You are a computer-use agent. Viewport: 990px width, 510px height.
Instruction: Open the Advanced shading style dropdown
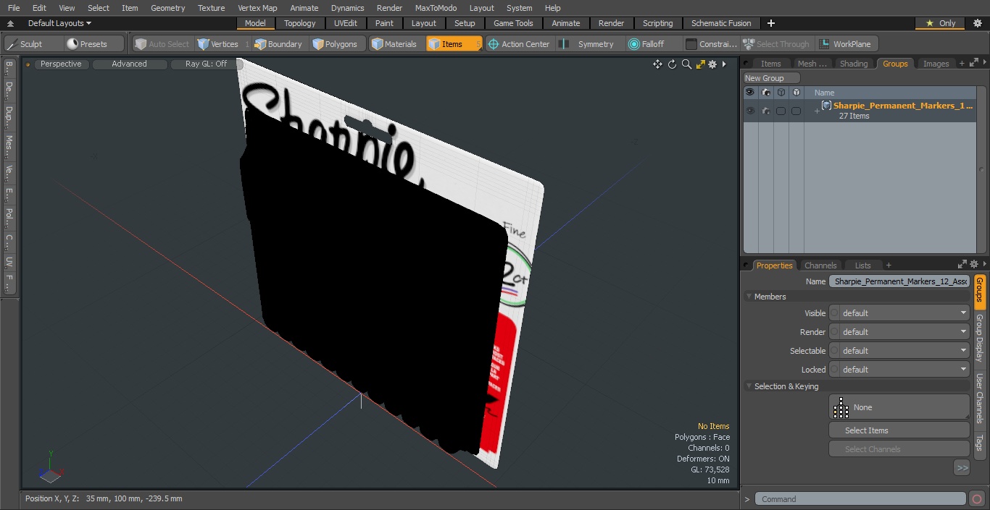pos(129,64)
